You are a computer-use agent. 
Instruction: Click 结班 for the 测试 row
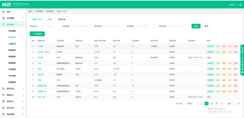coord(230,69)
